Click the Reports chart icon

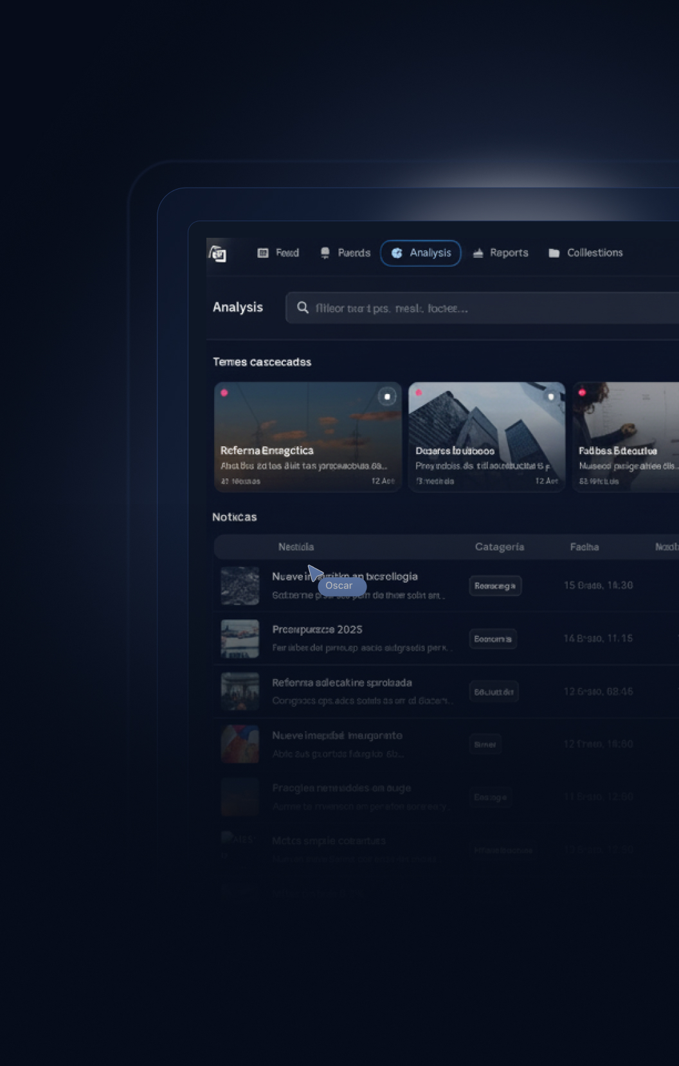coord(478,253)
